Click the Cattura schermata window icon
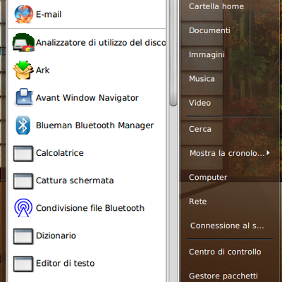The height and width of the screenshot is (282, 282). [23, 181]
